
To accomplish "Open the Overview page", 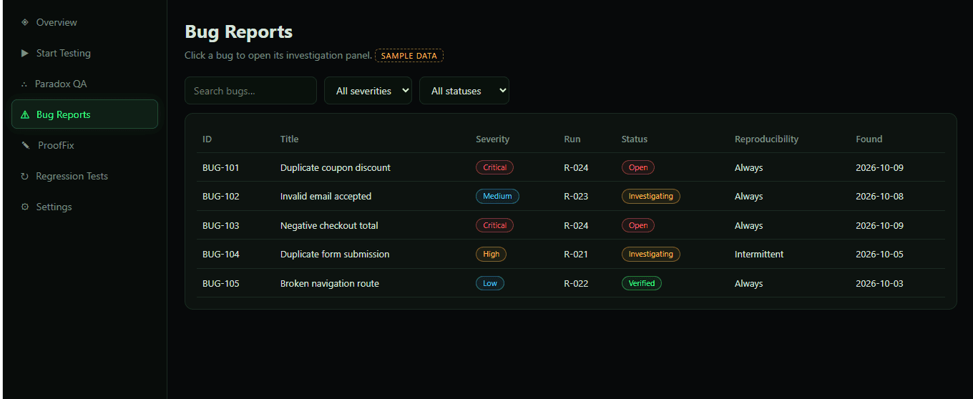I will 84,22.
